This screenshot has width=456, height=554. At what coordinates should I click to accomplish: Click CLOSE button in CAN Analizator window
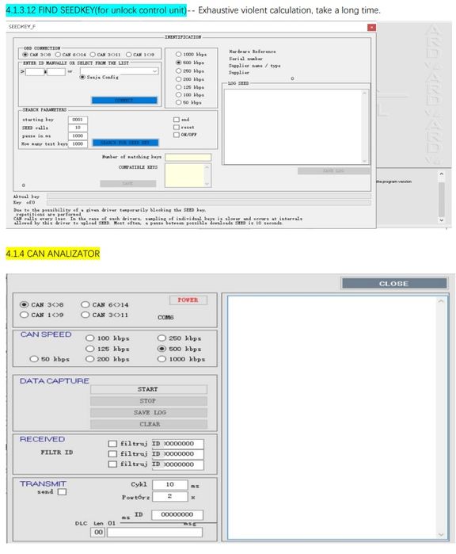click(394, 284)
